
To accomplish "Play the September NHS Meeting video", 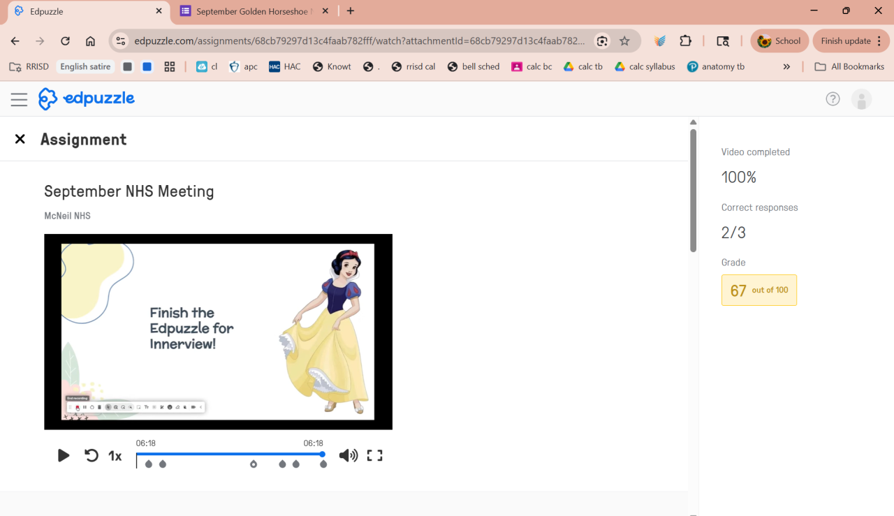I will click(x=64, y=456).
